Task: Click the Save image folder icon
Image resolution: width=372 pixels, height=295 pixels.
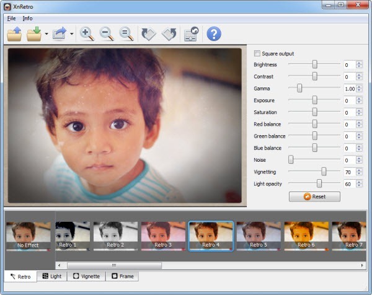Action: click(x=34, y=34)
